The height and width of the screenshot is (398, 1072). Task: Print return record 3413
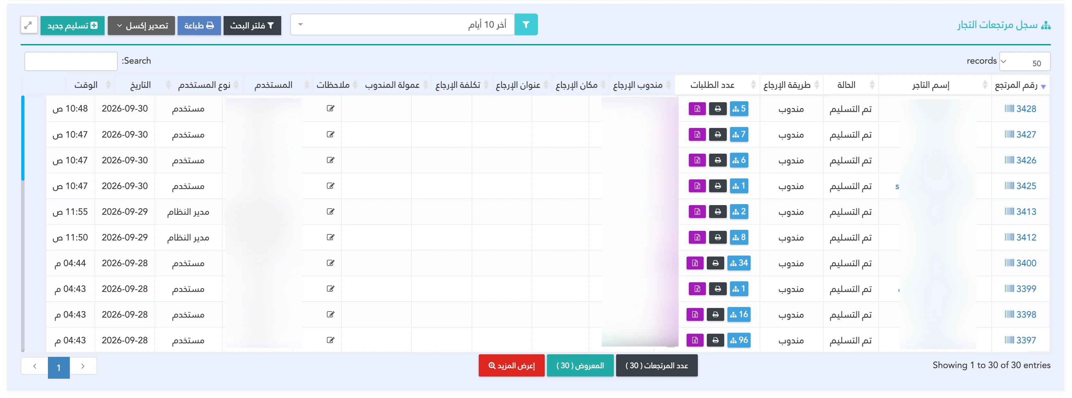tap(718, 212)
